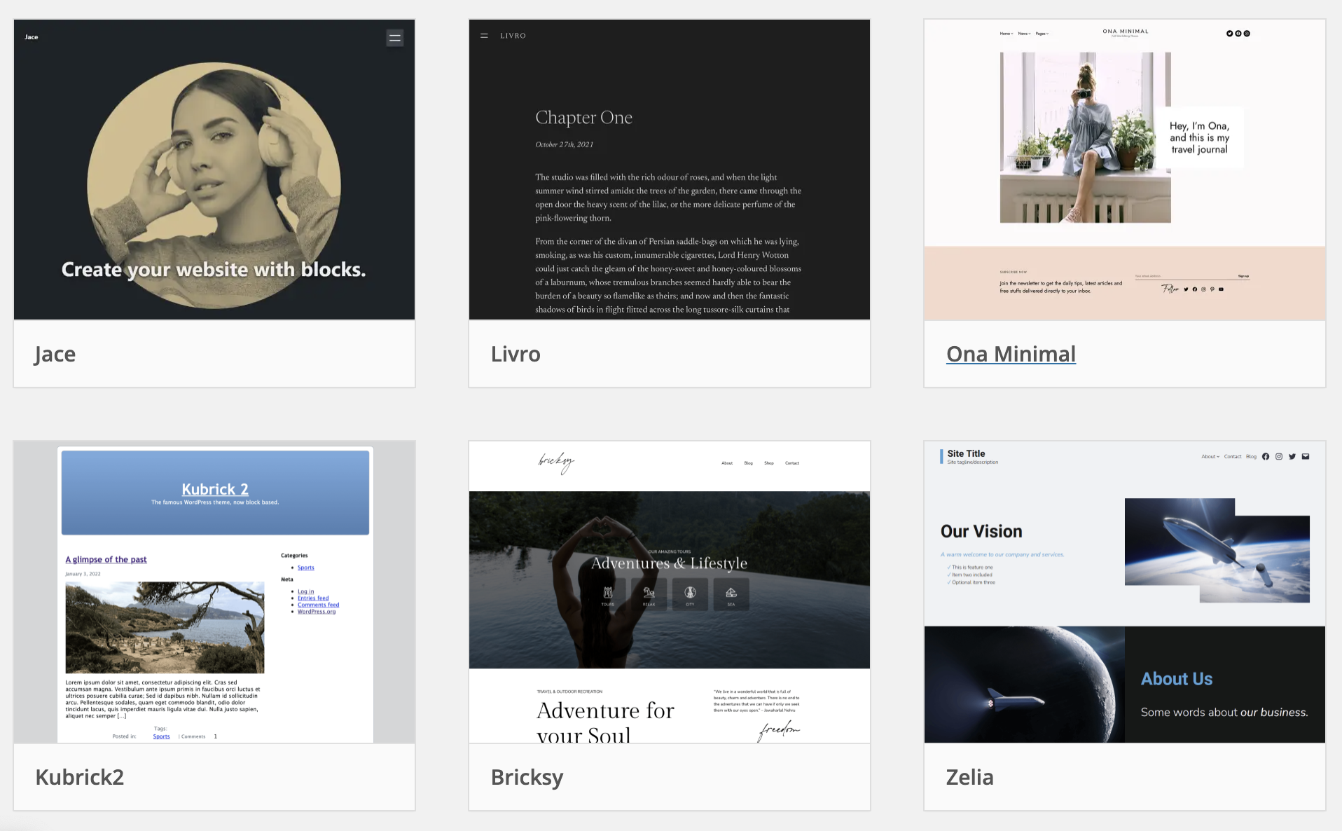
Task: Select Shop in the Bricksy preview navigation
Action: tap(769, 463)
